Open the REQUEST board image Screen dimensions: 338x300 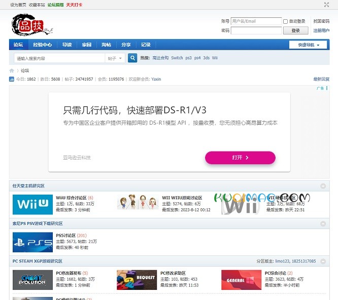(x=137, y=280)
